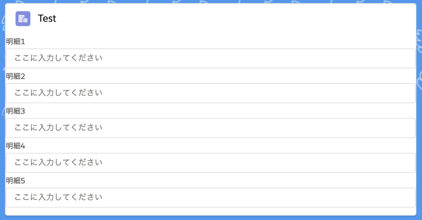Click the purple building icon beside Test
The height and width of the screenshot is (220, 422).
click(23, 19)
